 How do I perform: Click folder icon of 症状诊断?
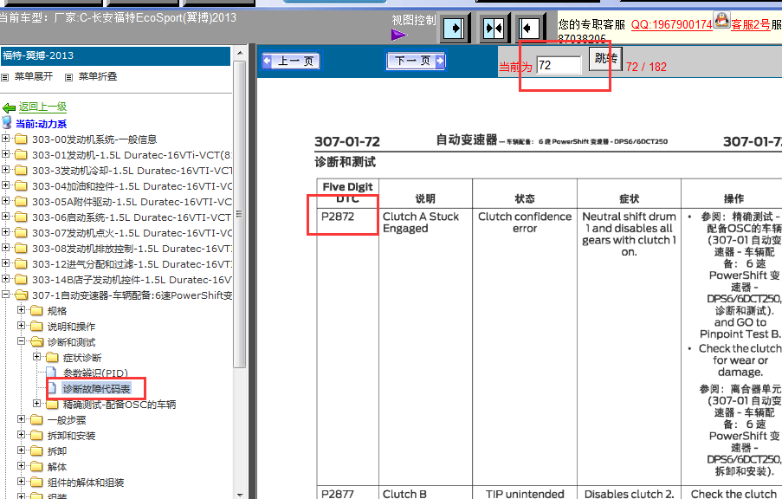point(52,357)
